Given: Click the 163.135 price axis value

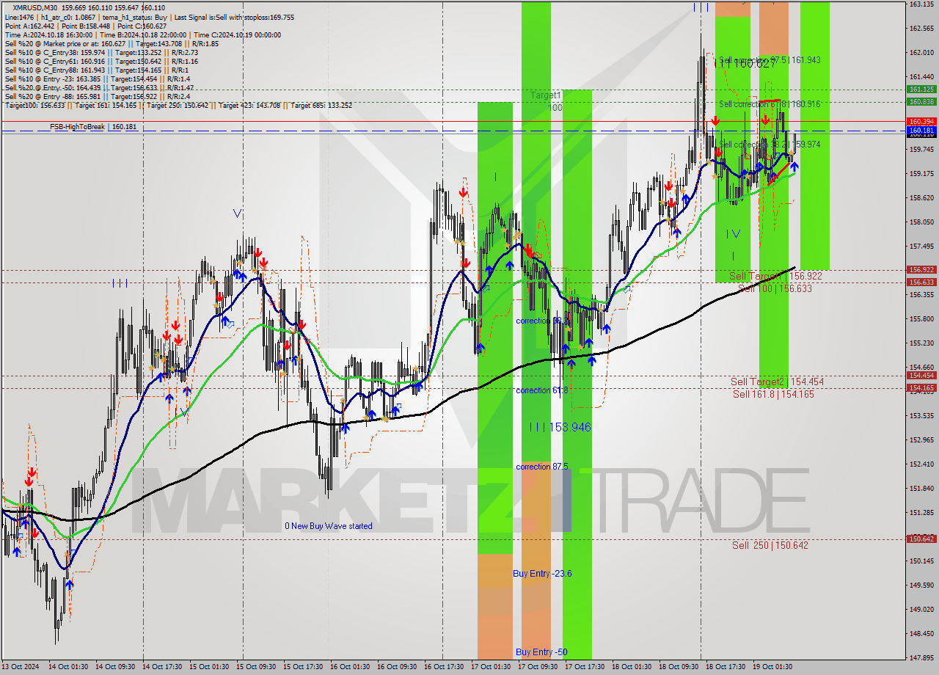Looking at the screenshot, I should [x=921, y=4].
